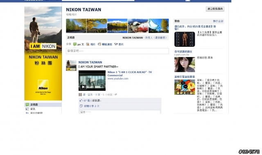Click the cartoon characters ad image
Image resolution: width=262 pixels, height=155 pixels.
pyautogui.click(x=185, y=87)
